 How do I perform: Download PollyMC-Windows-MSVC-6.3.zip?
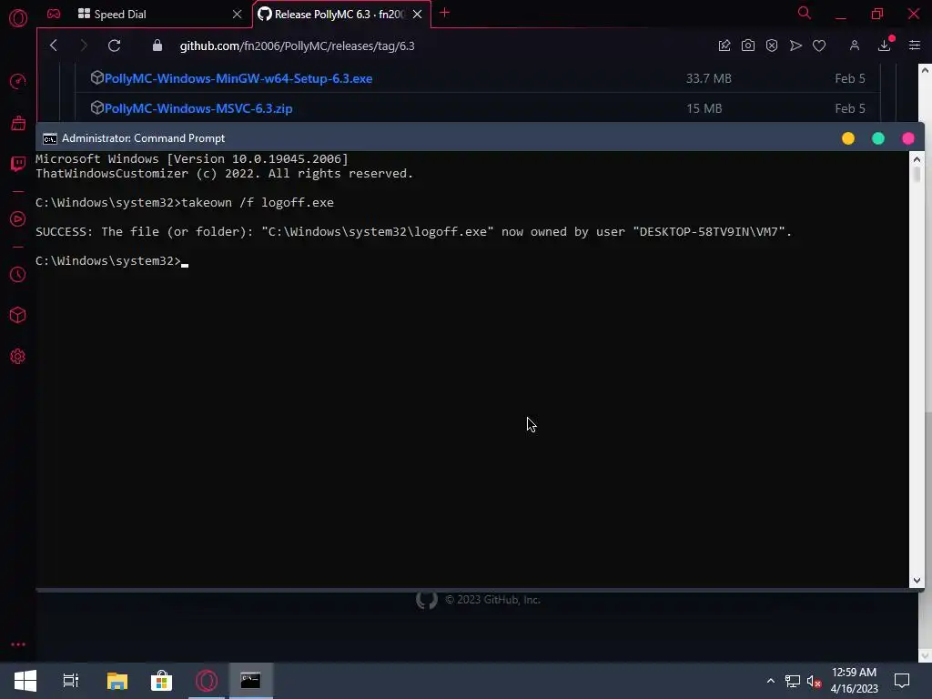coord(198,108)
